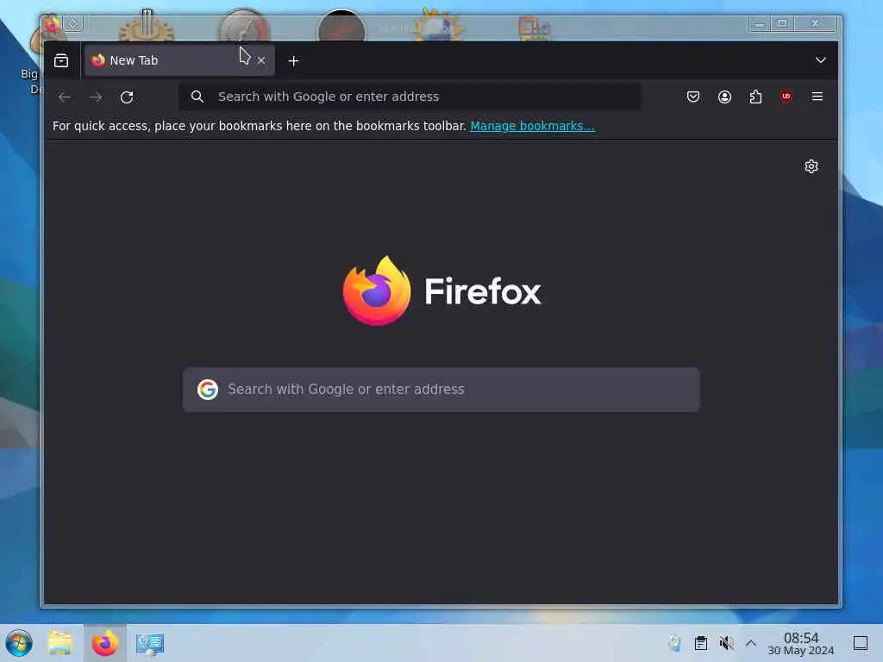Open system settings taskbar icon
The image size is (883, 662).
point(150,643)
